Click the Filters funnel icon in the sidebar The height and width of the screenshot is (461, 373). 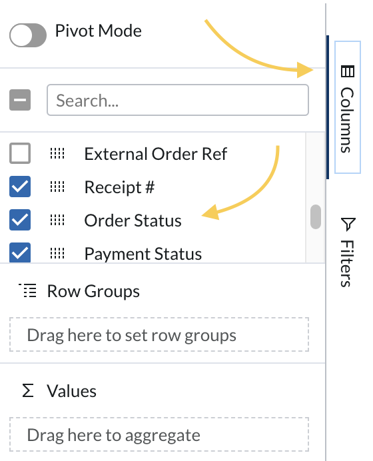[348, 224]
